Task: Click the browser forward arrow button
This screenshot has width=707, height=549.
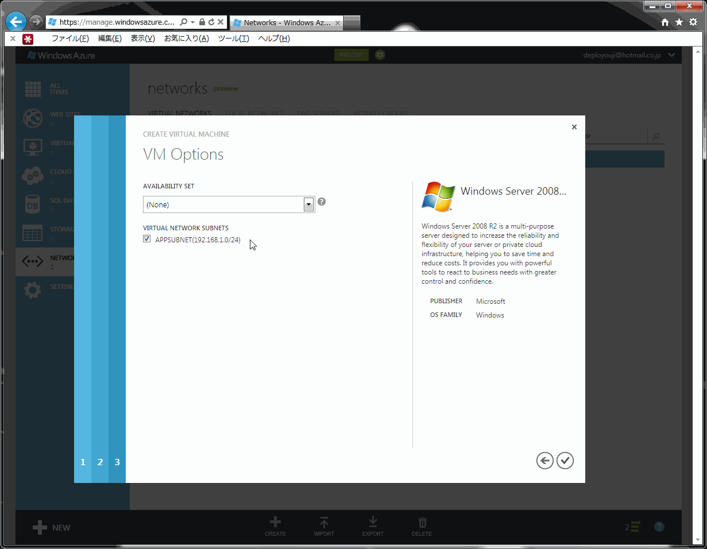Action: point(36,22)
